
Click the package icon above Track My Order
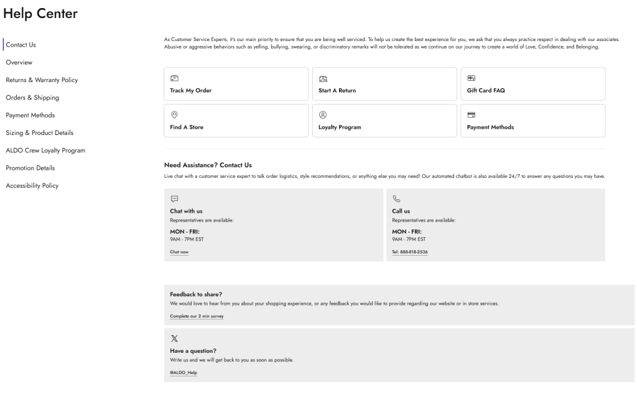(174, 78)
